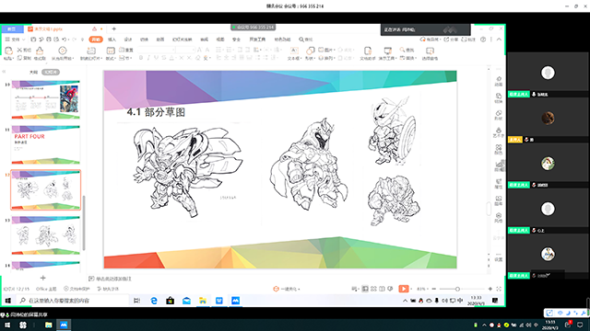
Task: Show hidden tray icons chevron in shared taskbar
Action: pyautogui.click(x=405, y=301)
